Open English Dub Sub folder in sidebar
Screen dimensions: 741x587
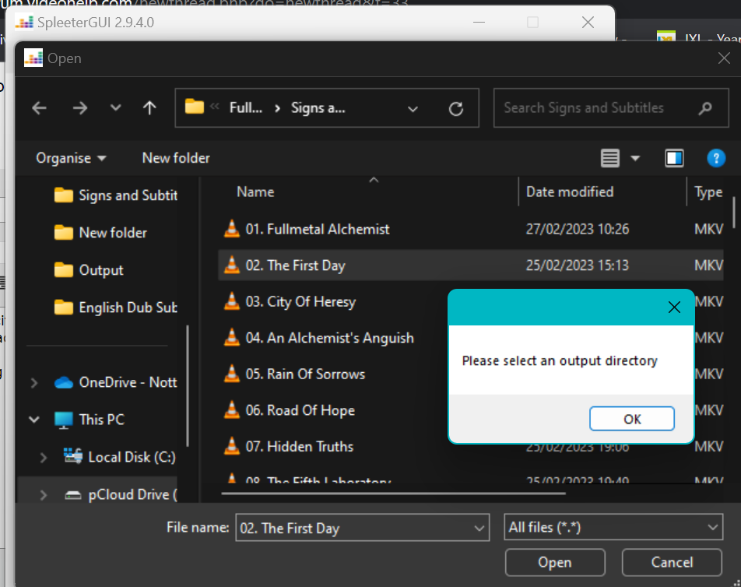point(116,308)
